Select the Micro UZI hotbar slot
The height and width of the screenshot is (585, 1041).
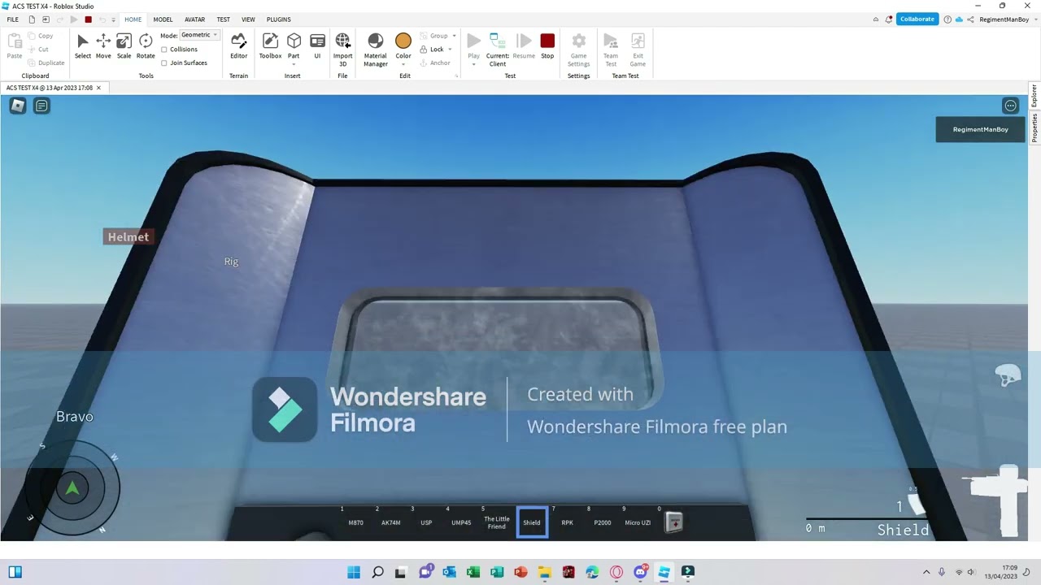click(638, 522)
